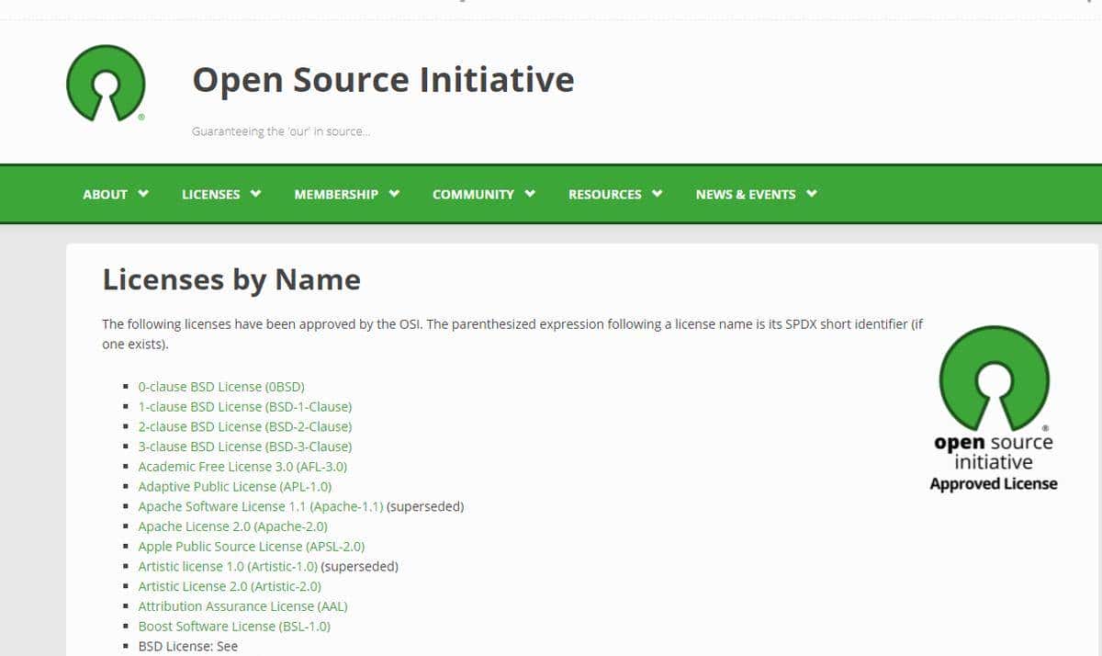Screen dimensions: 1102x656
Task: Open the Adaptive Public License link
Action: pos(234,486)
